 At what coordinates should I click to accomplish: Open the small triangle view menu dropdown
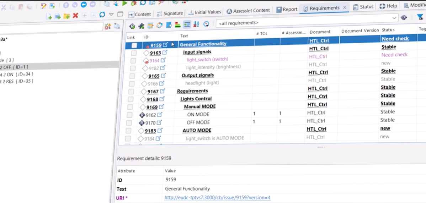(111, 14)
